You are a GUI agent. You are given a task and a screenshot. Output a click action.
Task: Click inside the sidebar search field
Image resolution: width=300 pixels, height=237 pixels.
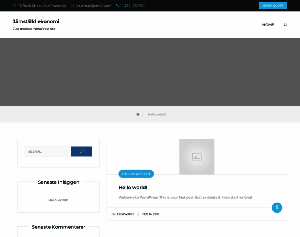48,151
